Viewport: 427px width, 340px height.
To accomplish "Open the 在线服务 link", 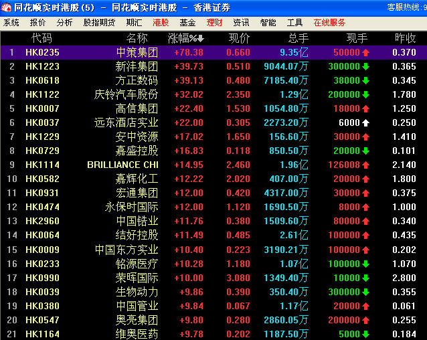I will (330, 22).
